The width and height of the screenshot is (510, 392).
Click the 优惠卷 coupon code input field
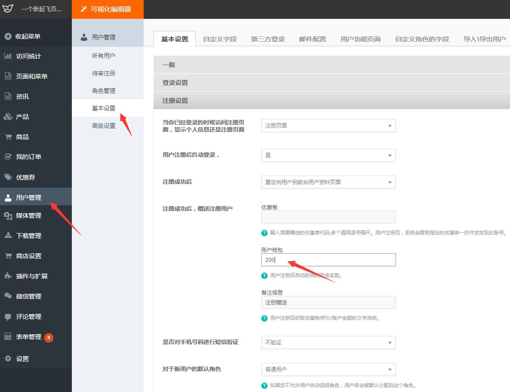[x=329, y=217]
